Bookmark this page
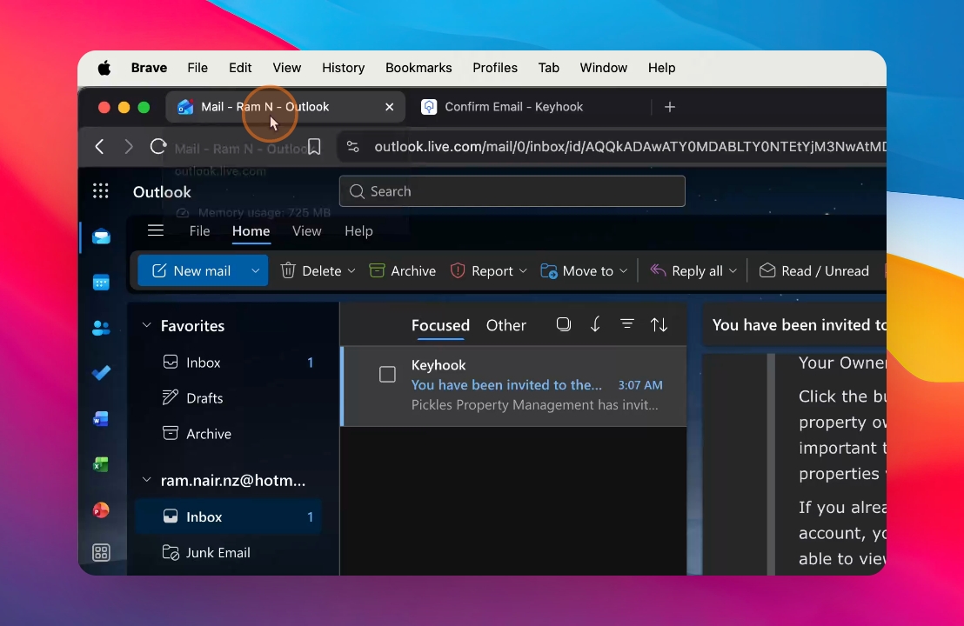This screenshot has width=964, height=626. (314, 147)
